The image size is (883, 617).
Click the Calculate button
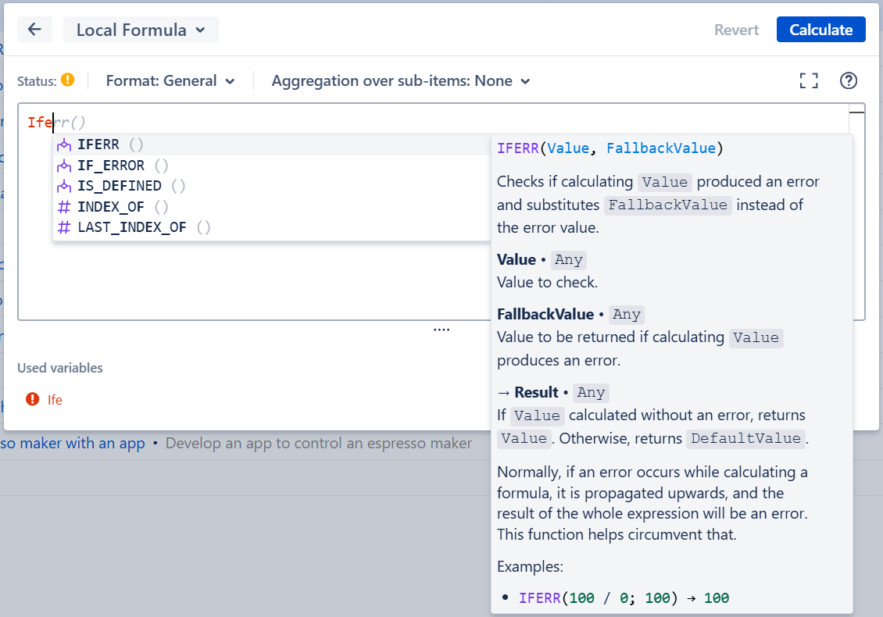(x=820, y=29)
